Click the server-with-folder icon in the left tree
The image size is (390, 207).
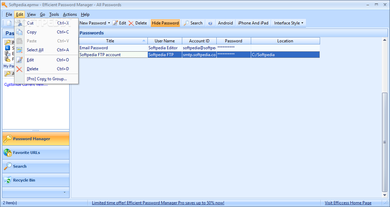[x=8, y=59]
